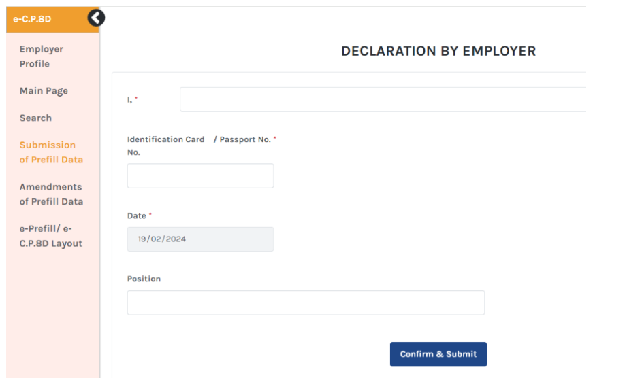The width and height of the screenshot is (625, 380).
Task: Click the Position label
Action: click(x=144, y=279)
